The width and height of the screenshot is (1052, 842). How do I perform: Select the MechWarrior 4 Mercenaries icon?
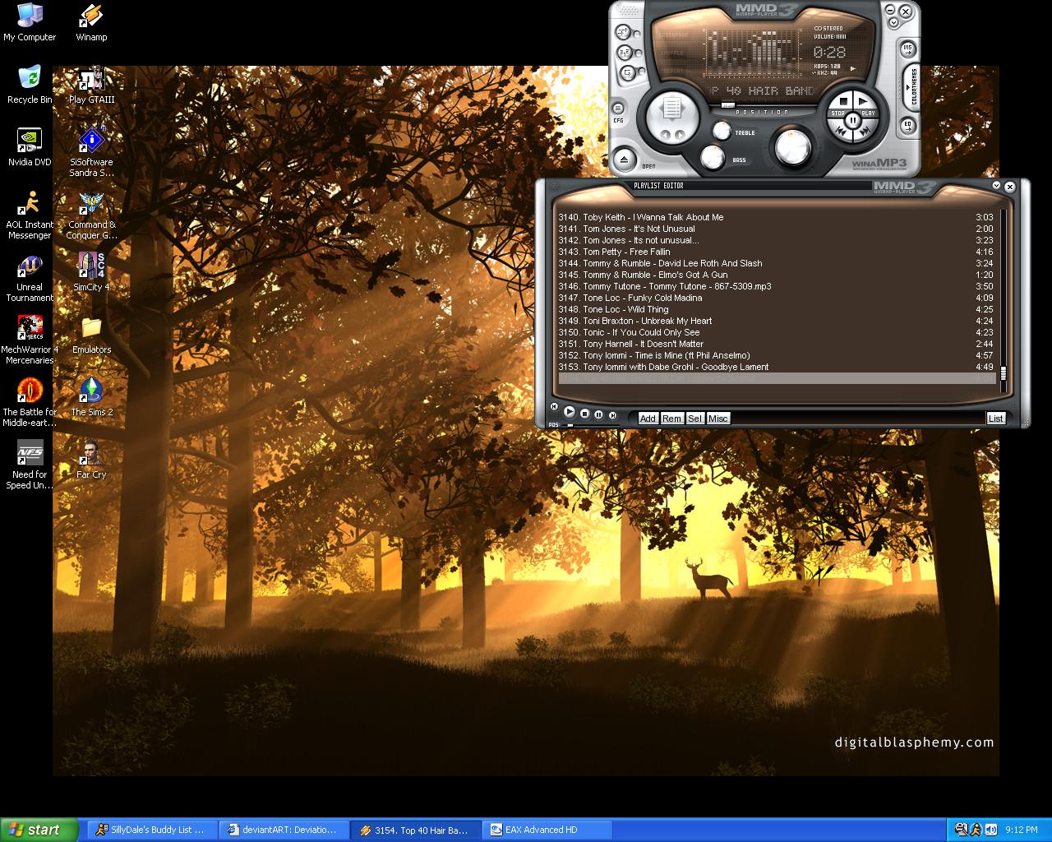pos(30,340)
